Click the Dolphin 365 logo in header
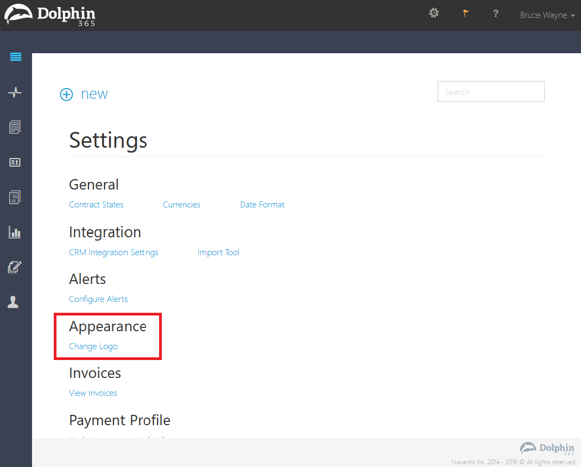581x467 pixels. click(50, 16)
